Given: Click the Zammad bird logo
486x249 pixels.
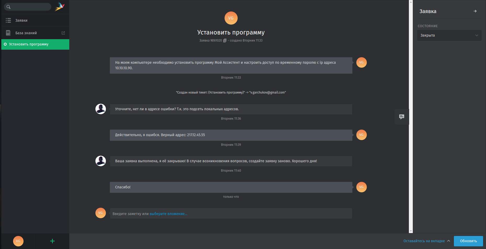Looking at the screenshot, I should pyautogui.click(x=60, y=7).
